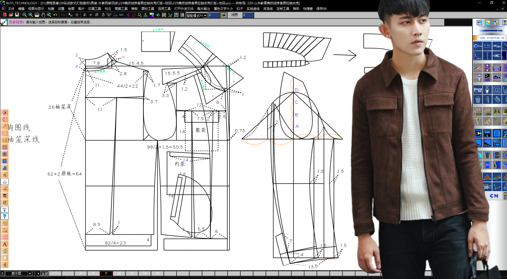Image resolution: width=507 pixels, height=279 pixels.
Task: Select the sewing machine icon in right palette
Action: (x=478, y=90)
